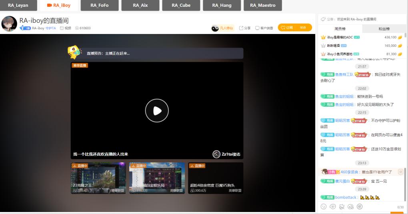Switch to the 粉丝榜 fan ranking tab

(x=384, y=29)
